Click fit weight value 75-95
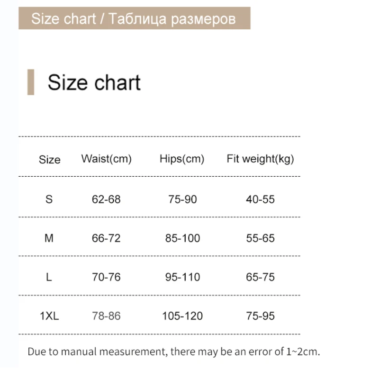Image resolution: width=379 pixels, height=379 pixels. point(260,316)
